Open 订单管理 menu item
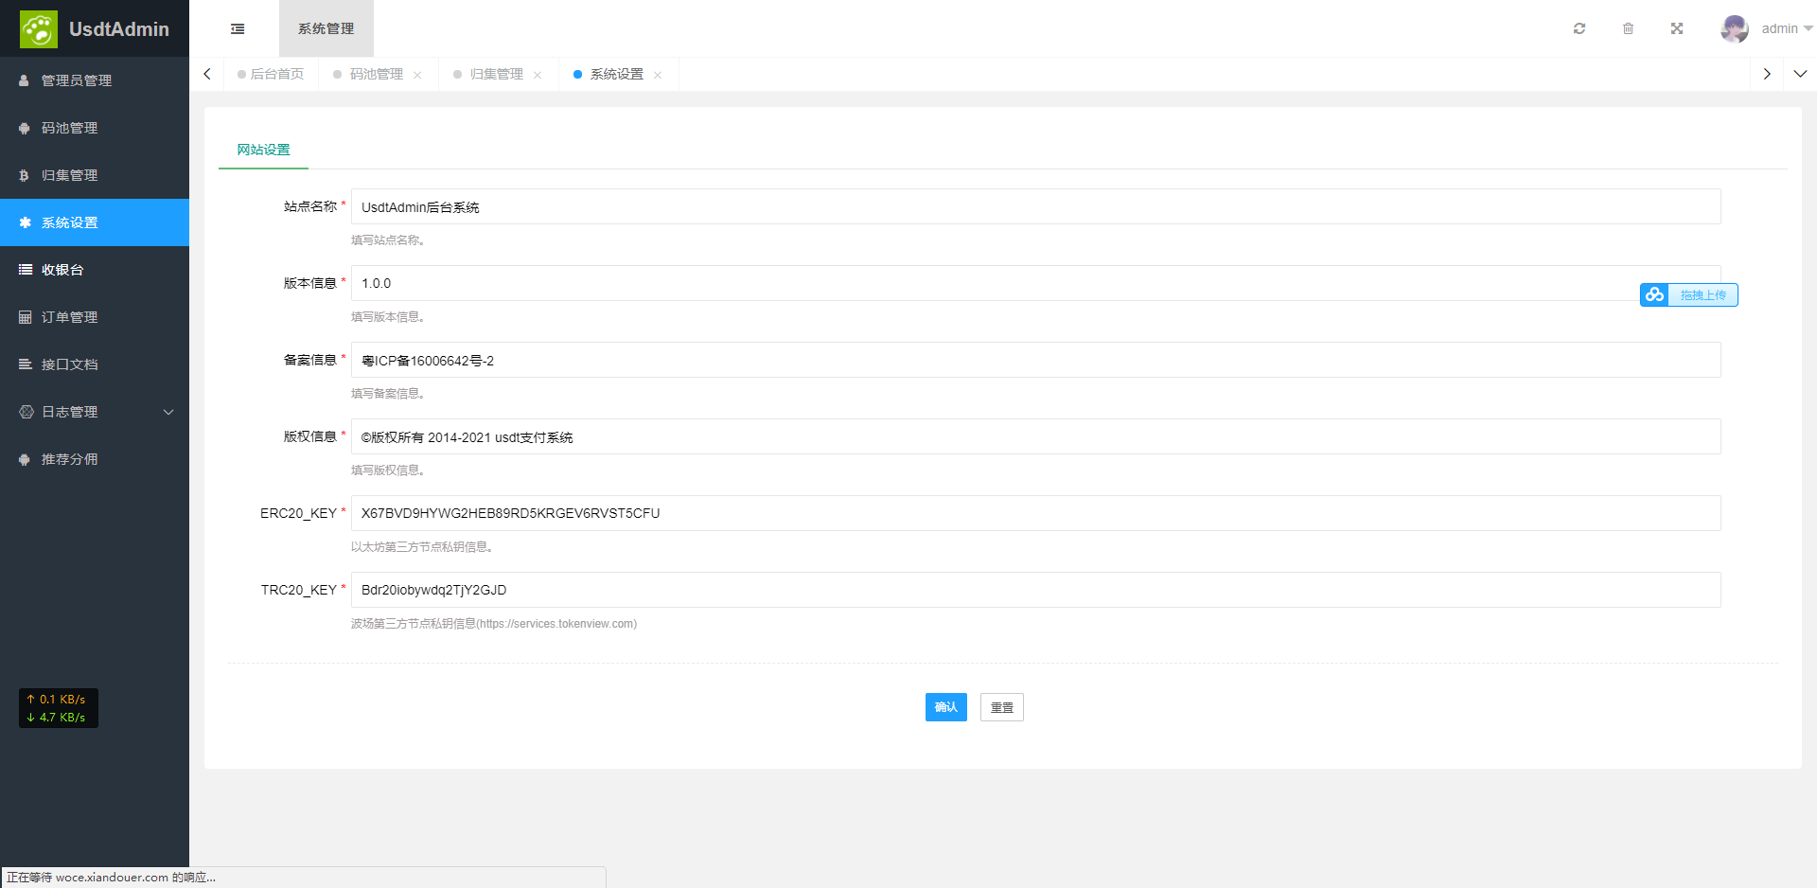This screenshot has width=1817, height=888. pos(95,317)
